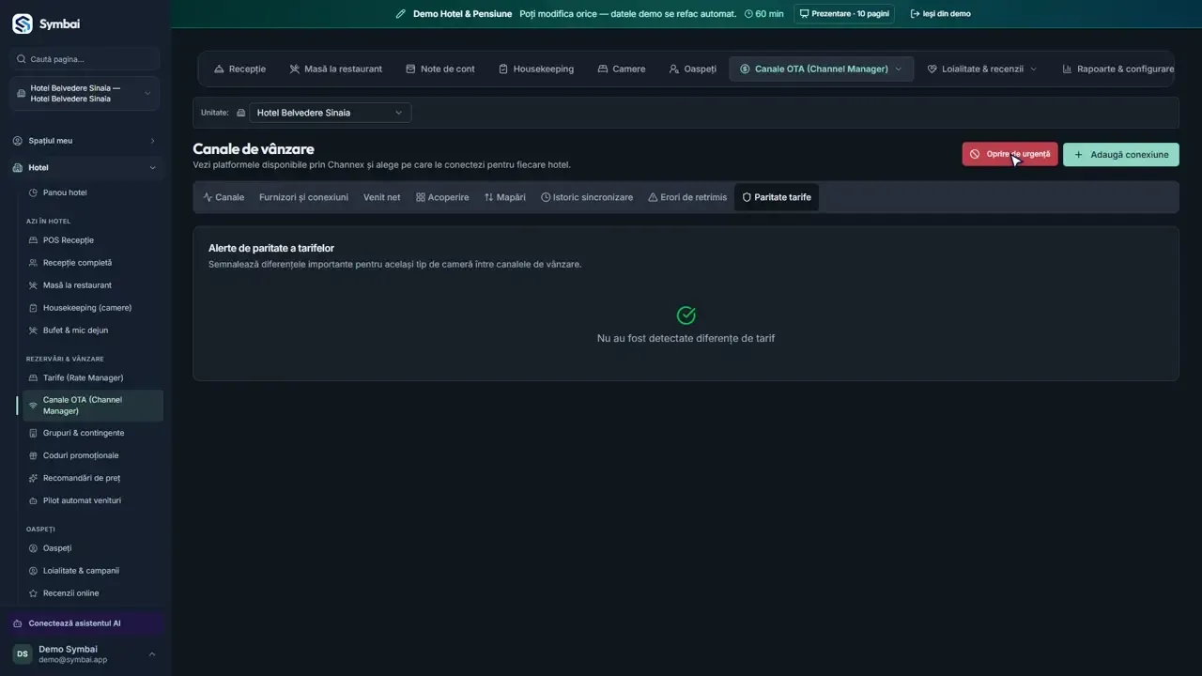This screenshot has width=1202, height=676.
Task: Click the Mapări arrows tab
Action: 504,197
